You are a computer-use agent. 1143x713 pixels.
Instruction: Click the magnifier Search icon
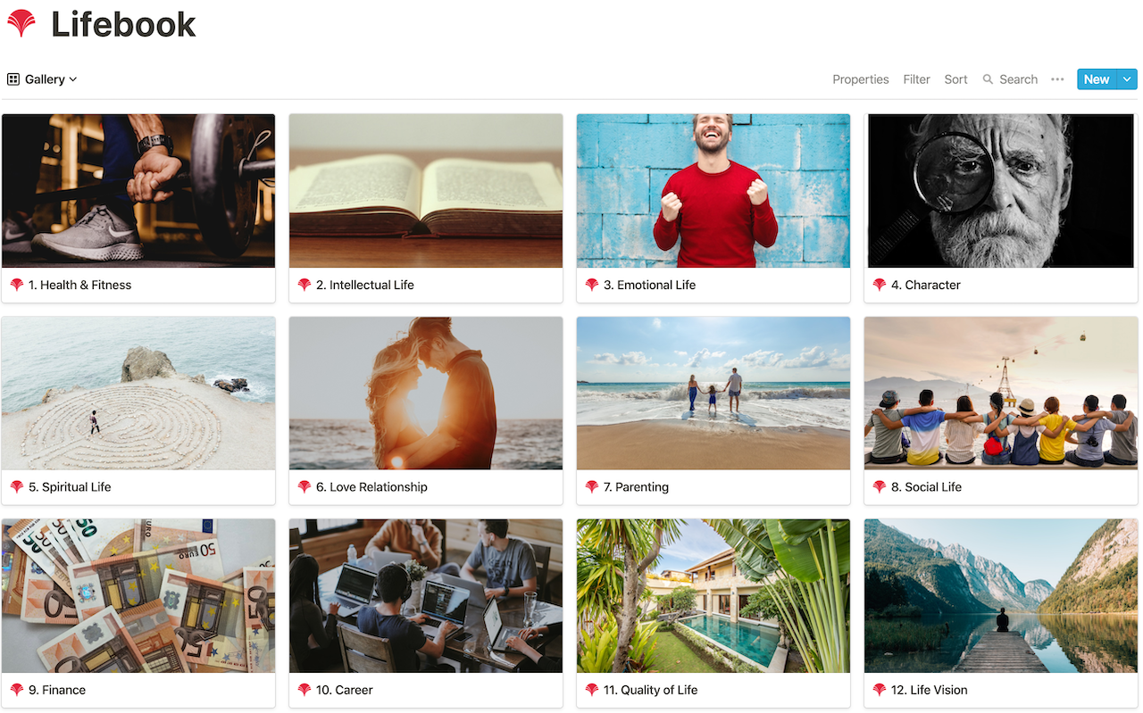coord(988,79)
